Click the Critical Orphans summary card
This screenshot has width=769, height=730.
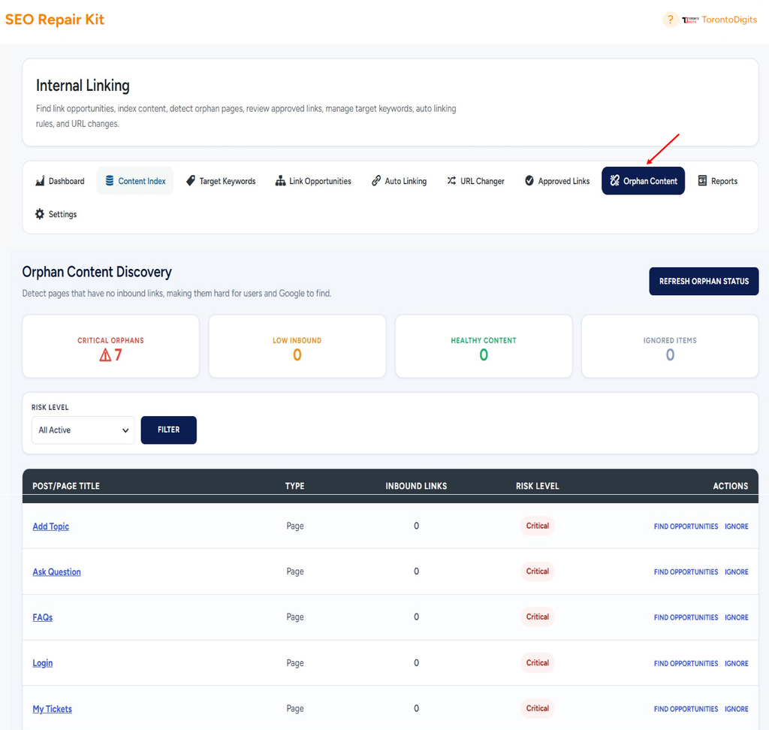tap(111, 346)
